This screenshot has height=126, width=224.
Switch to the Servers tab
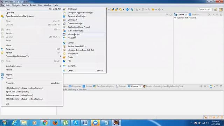(87, 86)
